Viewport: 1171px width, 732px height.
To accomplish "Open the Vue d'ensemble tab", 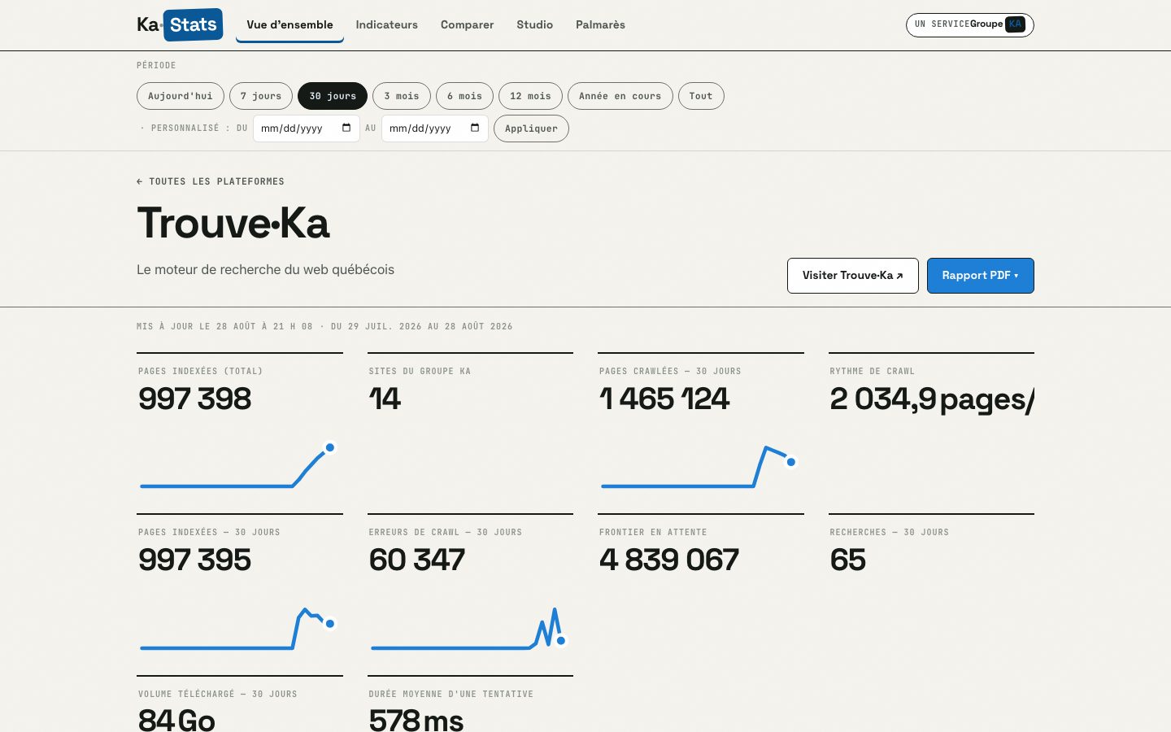I will pos(289,24).
